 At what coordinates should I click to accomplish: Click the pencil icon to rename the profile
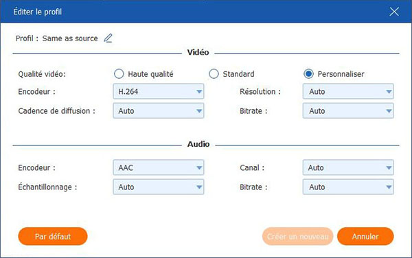[x=108, y=38]
